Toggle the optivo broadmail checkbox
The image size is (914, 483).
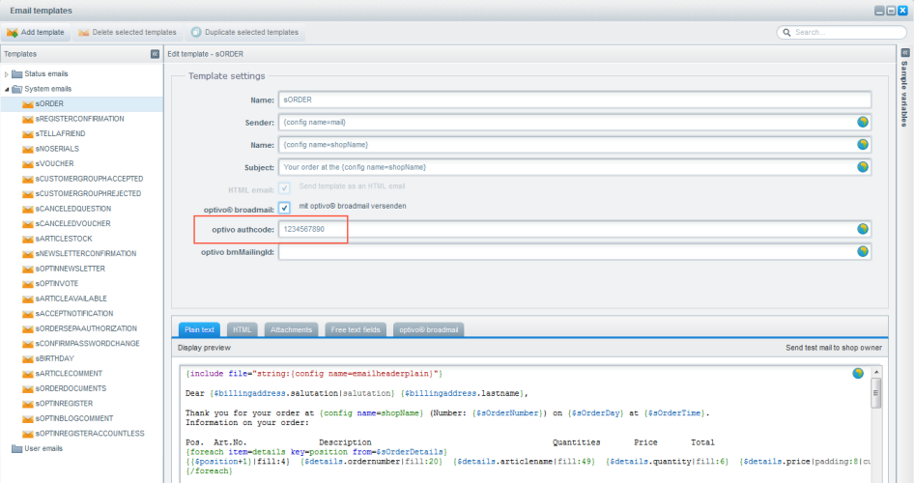tap(284, 208)
